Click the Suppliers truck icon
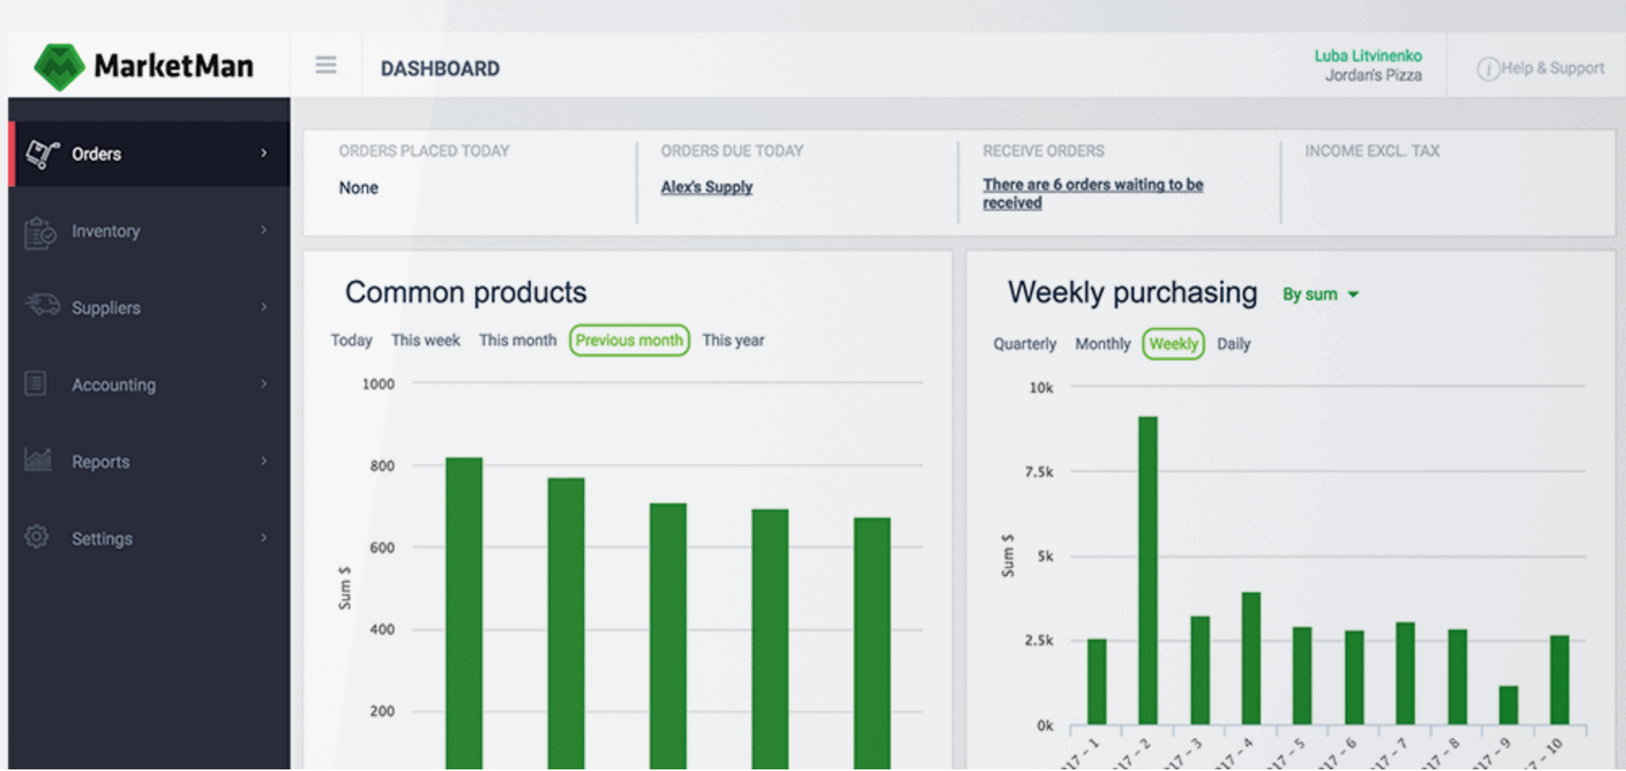The height and width of the screenshot is (771, 1626). [41, 305]
